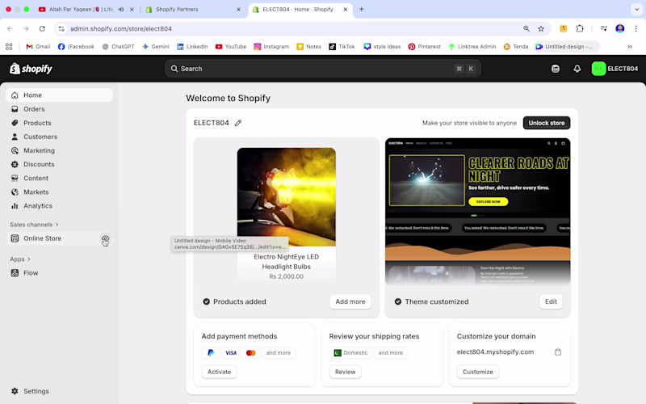The height and width of the screenshot is (404, 646).
Task: Open Discounts section
Action: pyautogui.click(x=59, y=165)
